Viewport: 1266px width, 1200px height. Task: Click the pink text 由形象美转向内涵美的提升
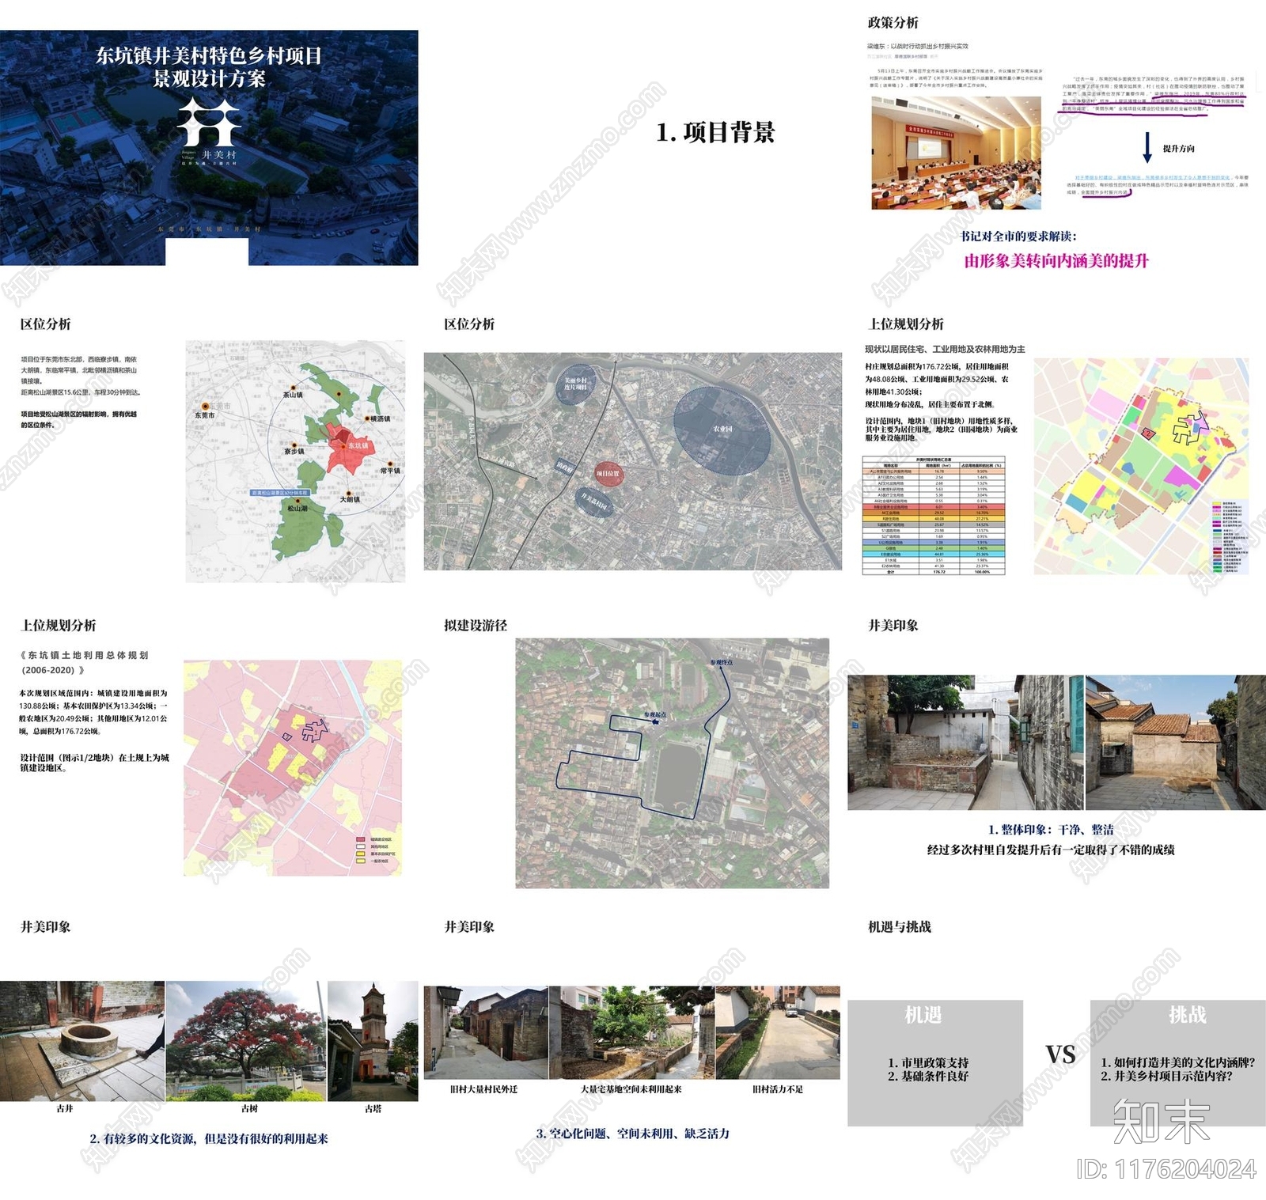click(x=1056, y=261)
